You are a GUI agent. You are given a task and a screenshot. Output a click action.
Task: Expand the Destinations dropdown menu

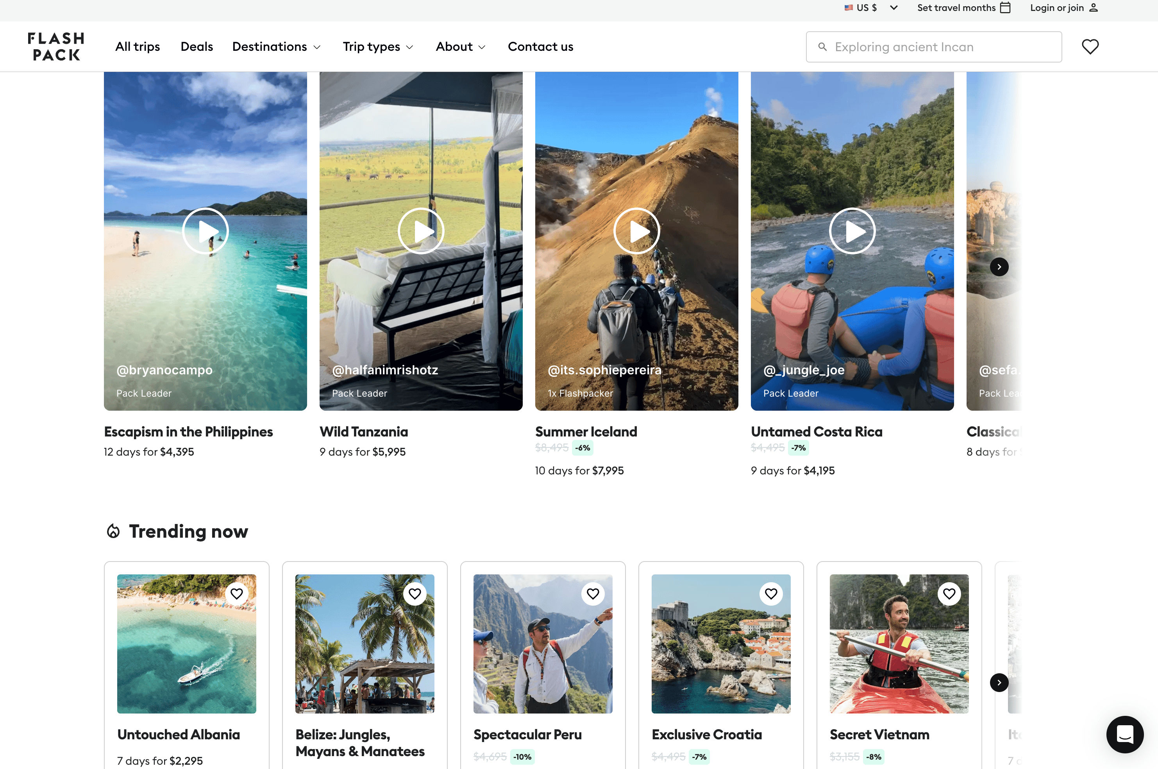276,46
